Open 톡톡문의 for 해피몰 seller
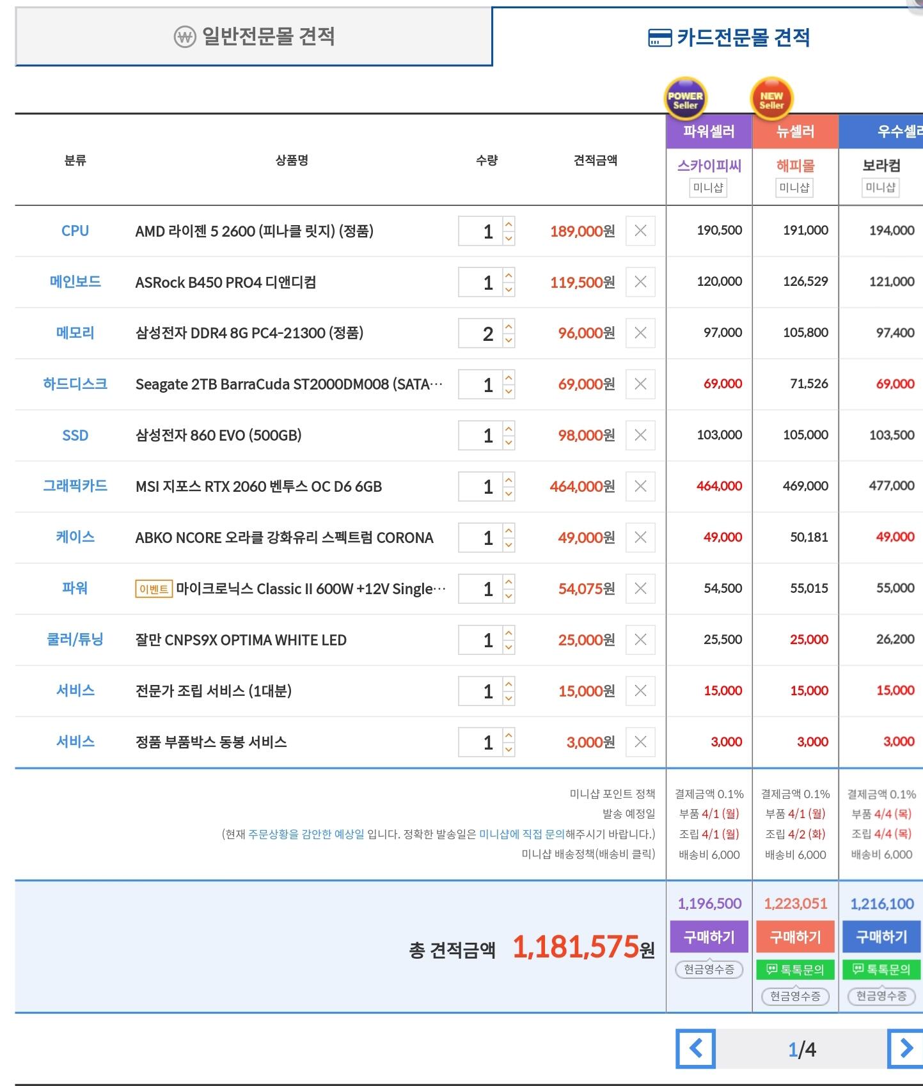The width and height of the screenshot is (923, 1086). pyautogui.click(x=796, y=970)
